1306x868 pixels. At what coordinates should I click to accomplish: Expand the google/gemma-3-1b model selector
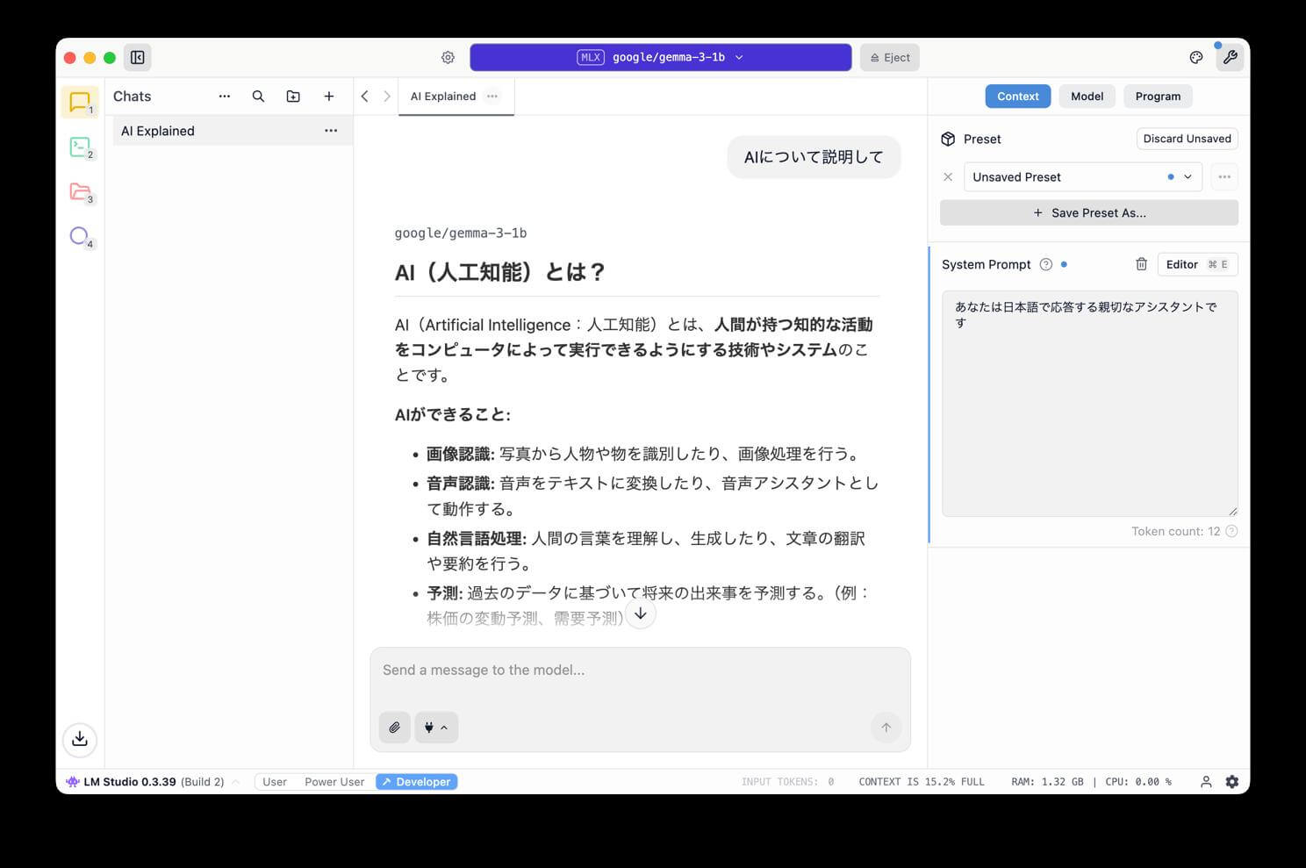[660, 58]
